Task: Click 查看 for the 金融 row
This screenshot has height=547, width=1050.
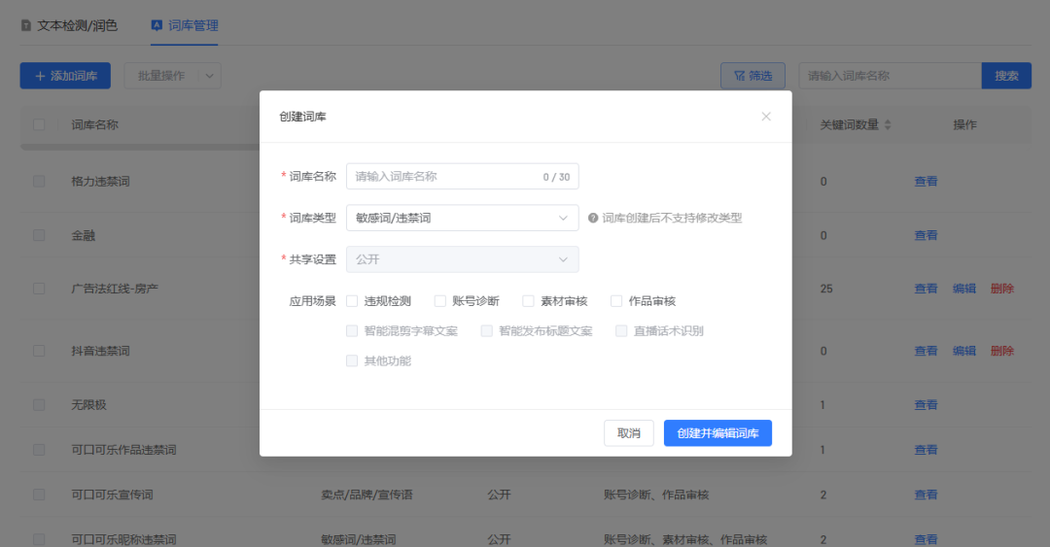Action: click(927, 235)
